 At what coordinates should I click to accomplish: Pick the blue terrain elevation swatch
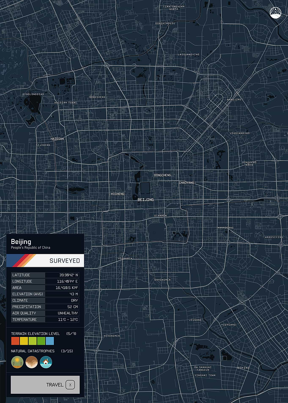[x=50, y=341]
